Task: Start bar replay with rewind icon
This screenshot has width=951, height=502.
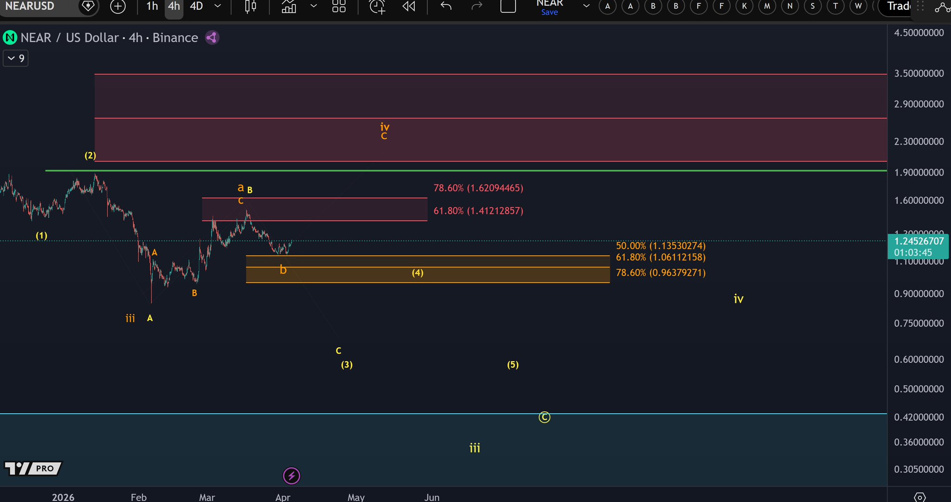Action: (x=409, y=7)
